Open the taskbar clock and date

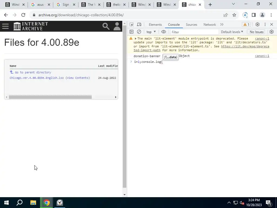(x=254, y=203)
